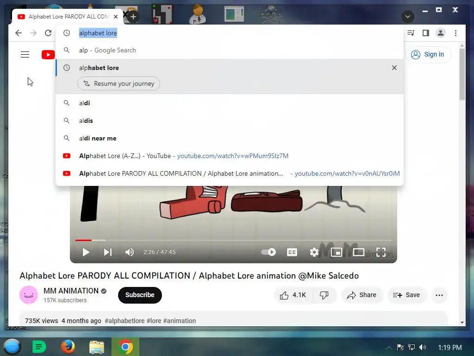Reload the page with the refresh icon
This screenshot has height=356, width=474.
(x=48, y=33)
